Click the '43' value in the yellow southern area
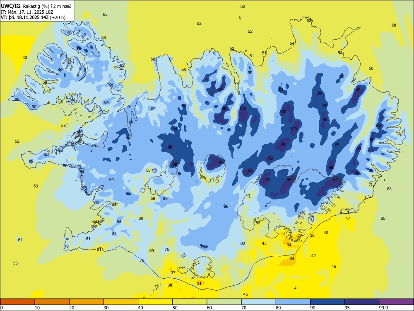The width and height of the screenshot is (414, 311). pos(264,243)
